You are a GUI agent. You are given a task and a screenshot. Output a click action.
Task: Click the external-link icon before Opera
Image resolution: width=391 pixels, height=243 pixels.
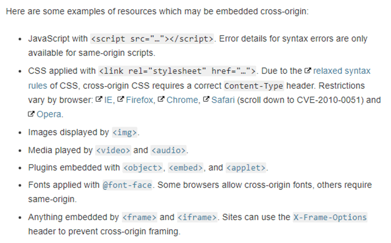(31, 114)
